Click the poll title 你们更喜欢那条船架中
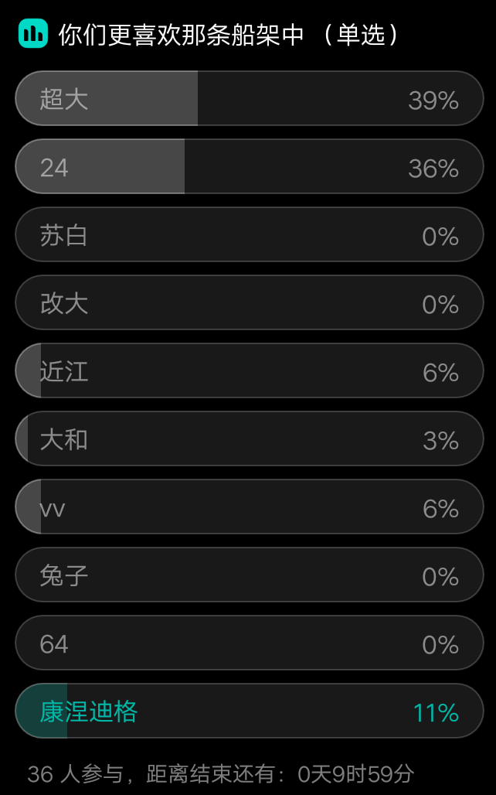Screen dimensions: 496x795 tap(182, 35)
